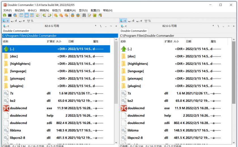Open file search with the binoculars icon
Viewport: 238px width, 147px height.
[x=84, y=15]
